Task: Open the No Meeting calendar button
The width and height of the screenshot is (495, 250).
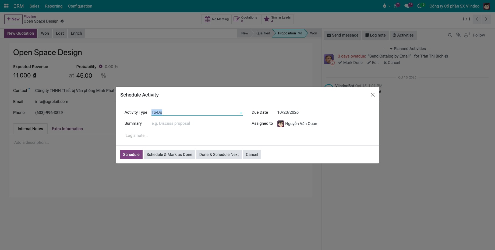Action: point(217,19)
